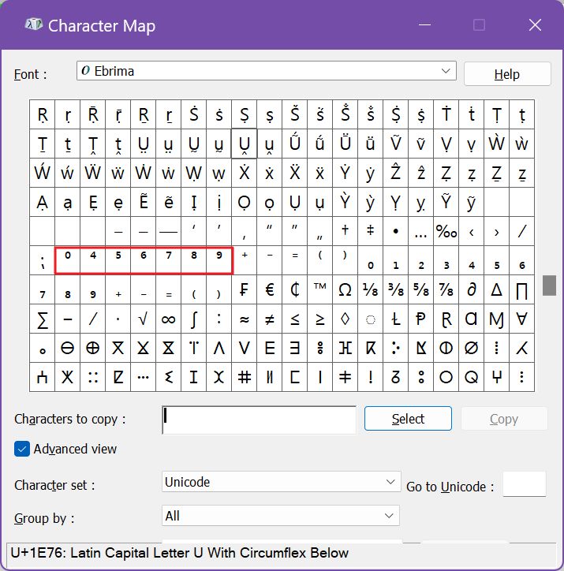The width and height of the screenshot is (564, 571).
Task: Select the three-eighths ⅜ fraction
Action: tap(396, 289)
